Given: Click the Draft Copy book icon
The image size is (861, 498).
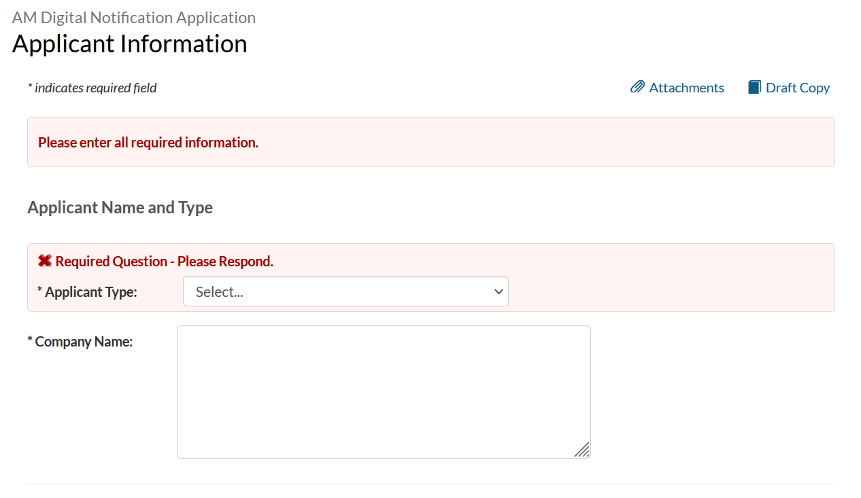Looking at the screenshot, I should (x=754, y=87).
